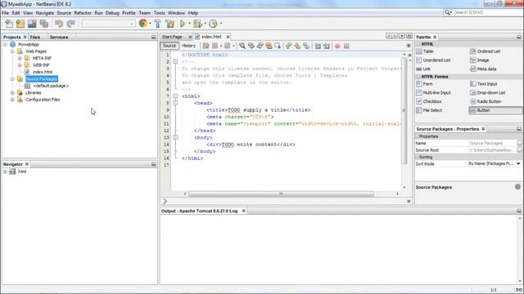Screen dimensions: 524x294
Task: Expand the META-INF folder
Action: (20, 58)
